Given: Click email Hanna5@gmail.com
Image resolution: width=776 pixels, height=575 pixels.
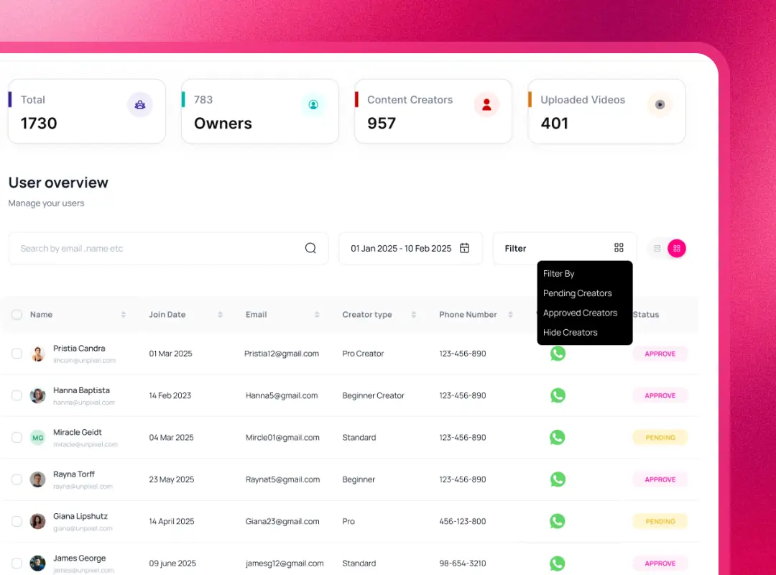Looking at the screenshot, I should [282, 395].
